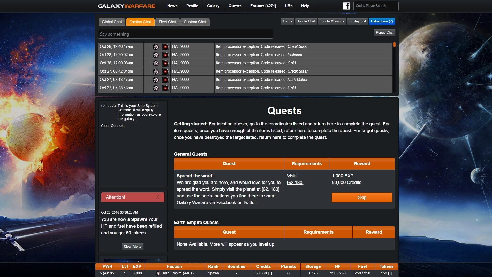The image size is (492, 277).
Task: Click Earth Empire faction emblem in status bar
Action: [158, 273]
